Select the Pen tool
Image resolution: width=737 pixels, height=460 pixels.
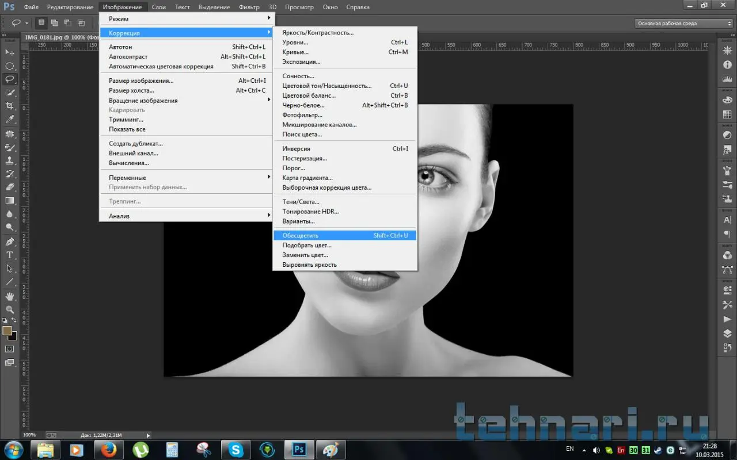click(x=10, y=241)
